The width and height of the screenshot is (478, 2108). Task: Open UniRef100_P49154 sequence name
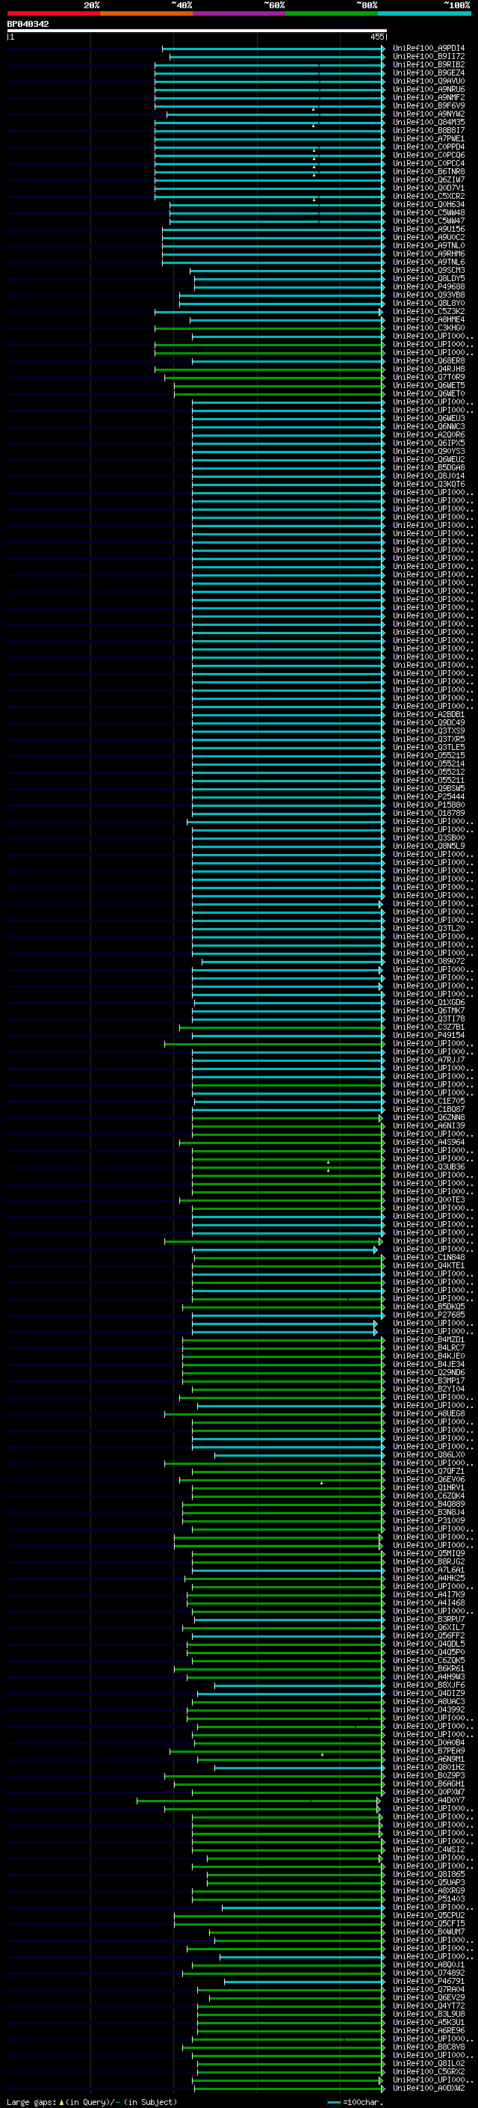click(x=429, y=1035)
